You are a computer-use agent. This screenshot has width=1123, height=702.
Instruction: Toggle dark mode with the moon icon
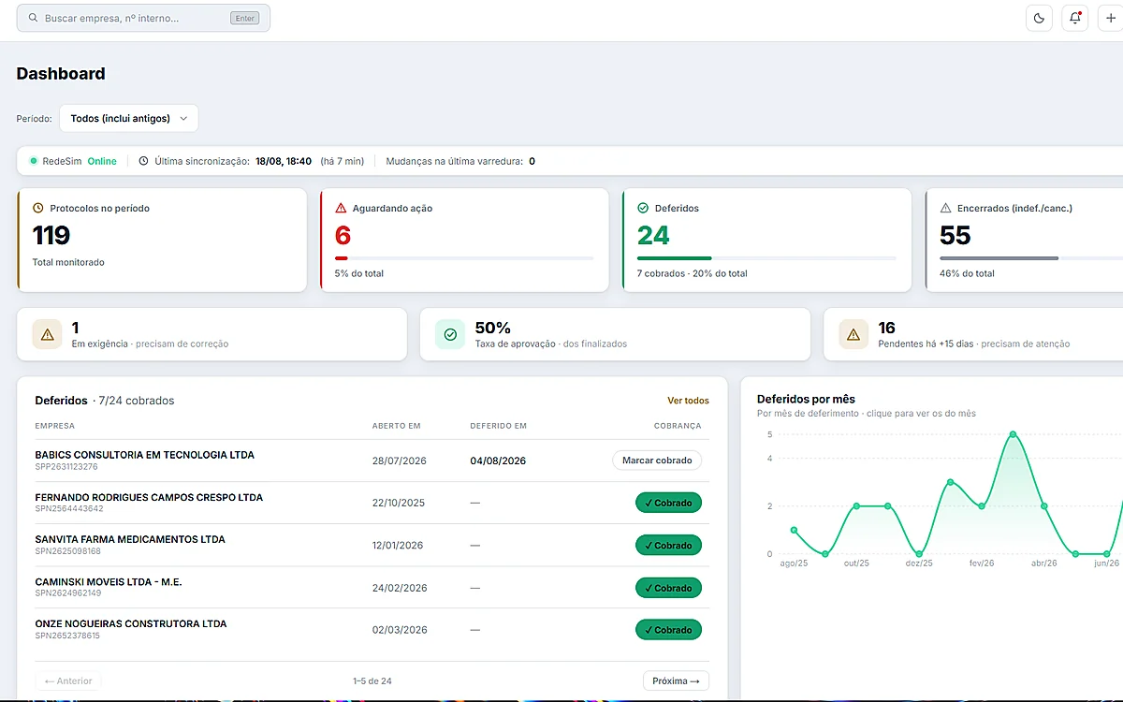point(1040,18)
